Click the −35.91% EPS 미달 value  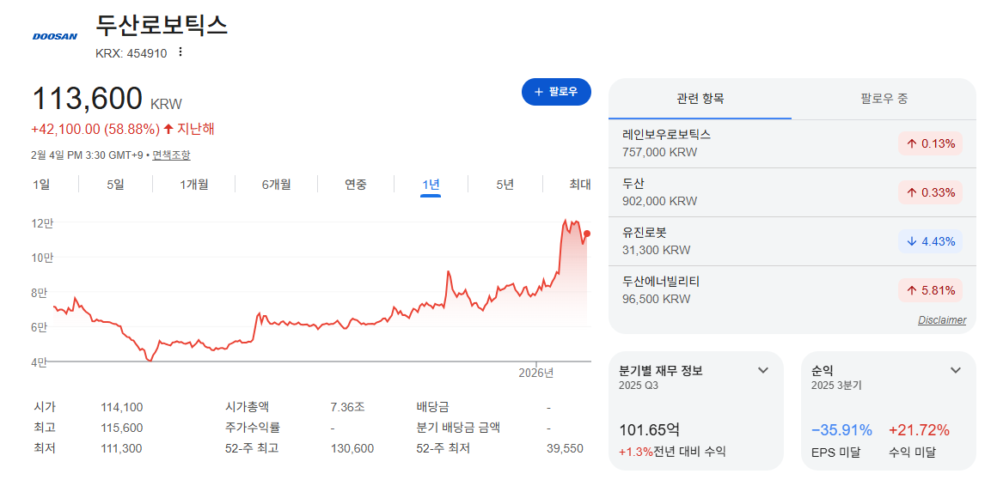pyautogui.click(x=841, y=430)
